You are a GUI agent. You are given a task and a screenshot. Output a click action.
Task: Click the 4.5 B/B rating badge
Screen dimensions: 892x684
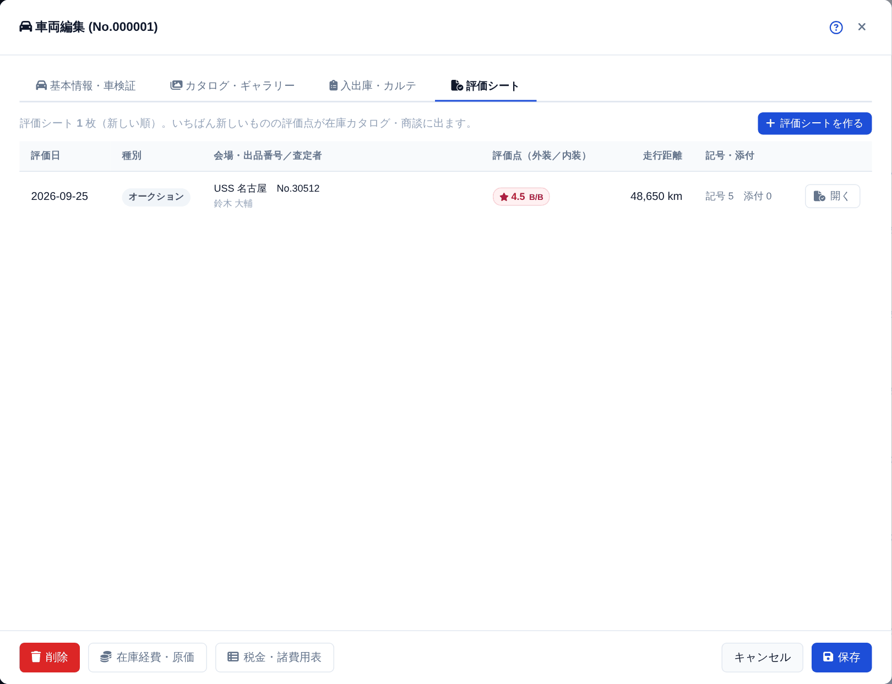tap(521, 197)
